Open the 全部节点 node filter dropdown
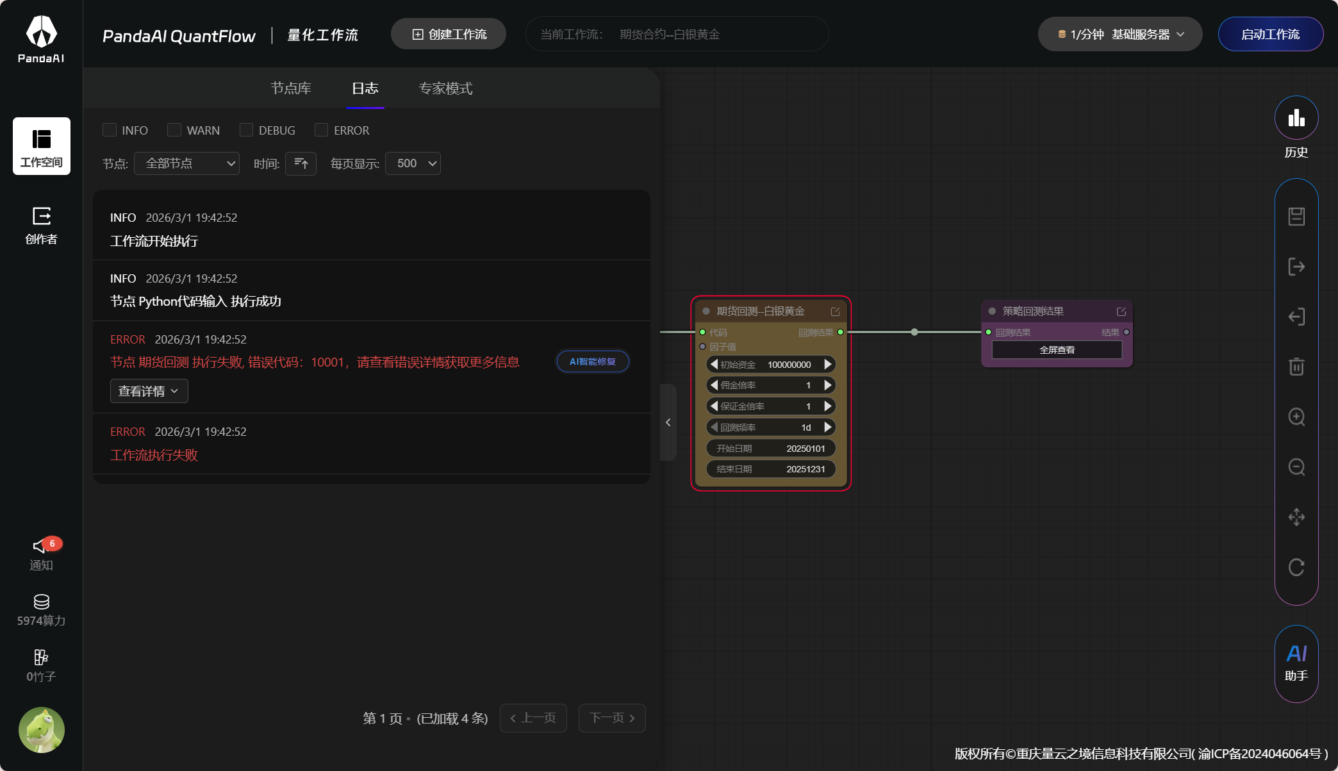 click(x=186, y=163)
